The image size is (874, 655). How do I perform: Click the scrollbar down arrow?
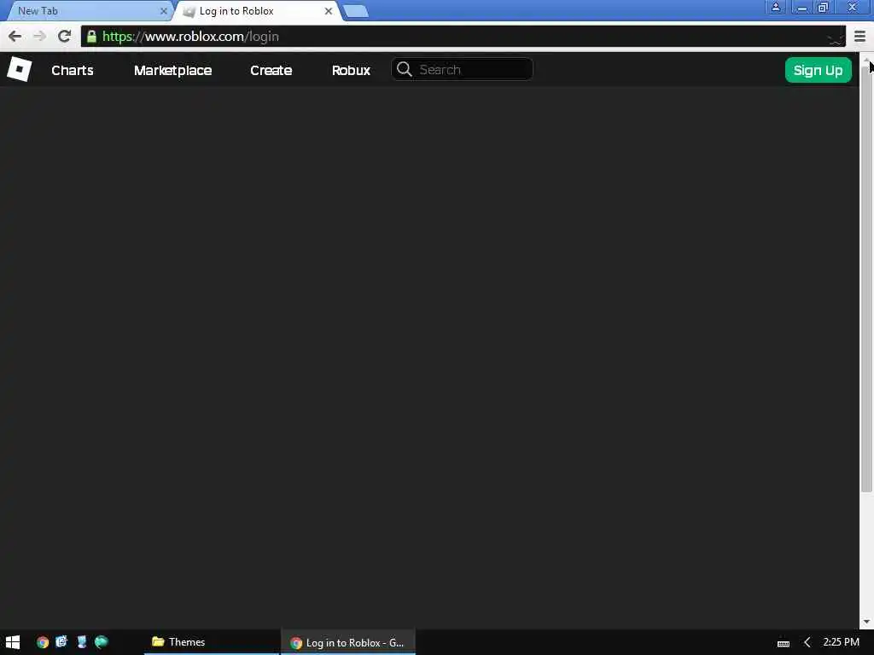point(866,622)
